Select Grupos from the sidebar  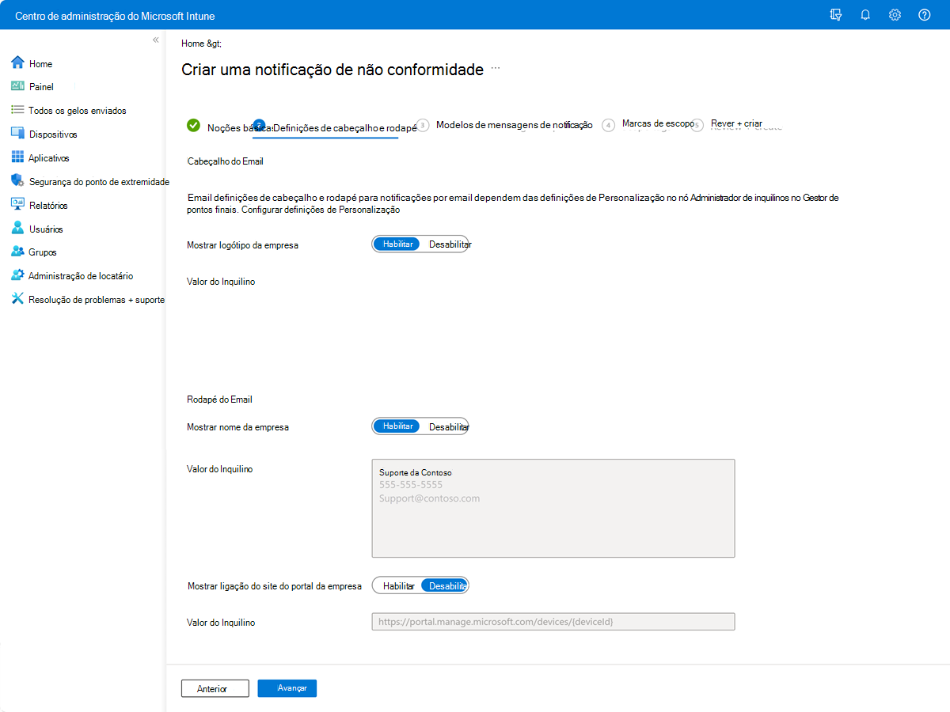40,252
